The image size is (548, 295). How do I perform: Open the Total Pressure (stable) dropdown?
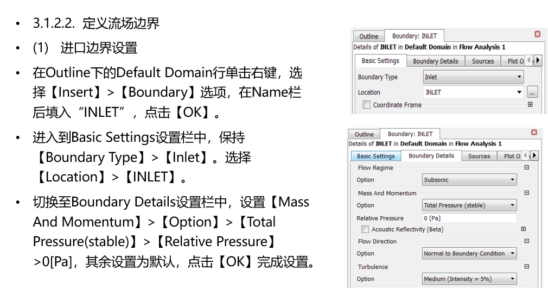[469, 205]
